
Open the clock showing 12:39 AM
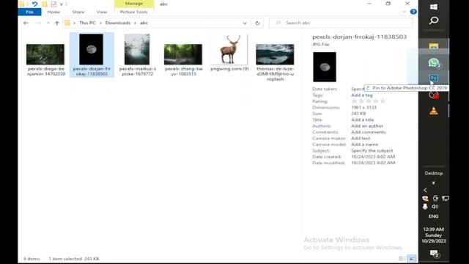click(434, 235)
